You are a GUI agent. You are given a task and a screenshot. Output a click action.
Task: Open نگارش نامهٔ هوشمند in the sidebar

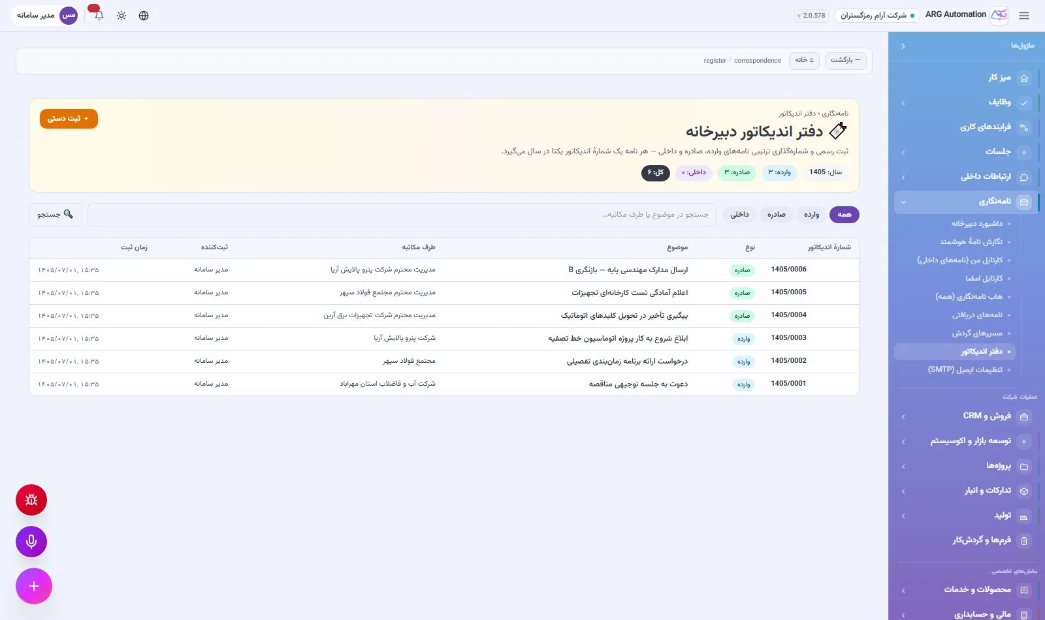[971, 242]
